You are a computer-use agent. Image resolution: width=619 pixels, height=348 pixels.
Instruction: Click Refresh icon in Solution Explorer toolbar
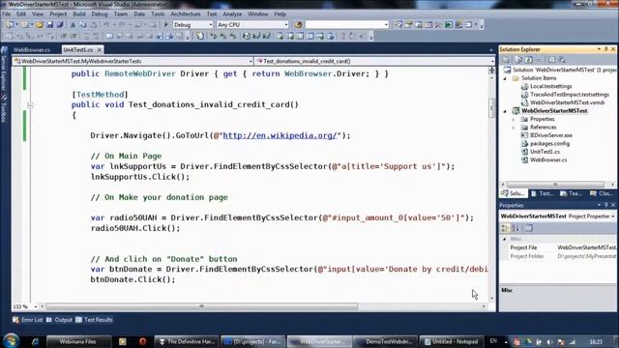tap(529, 60)
